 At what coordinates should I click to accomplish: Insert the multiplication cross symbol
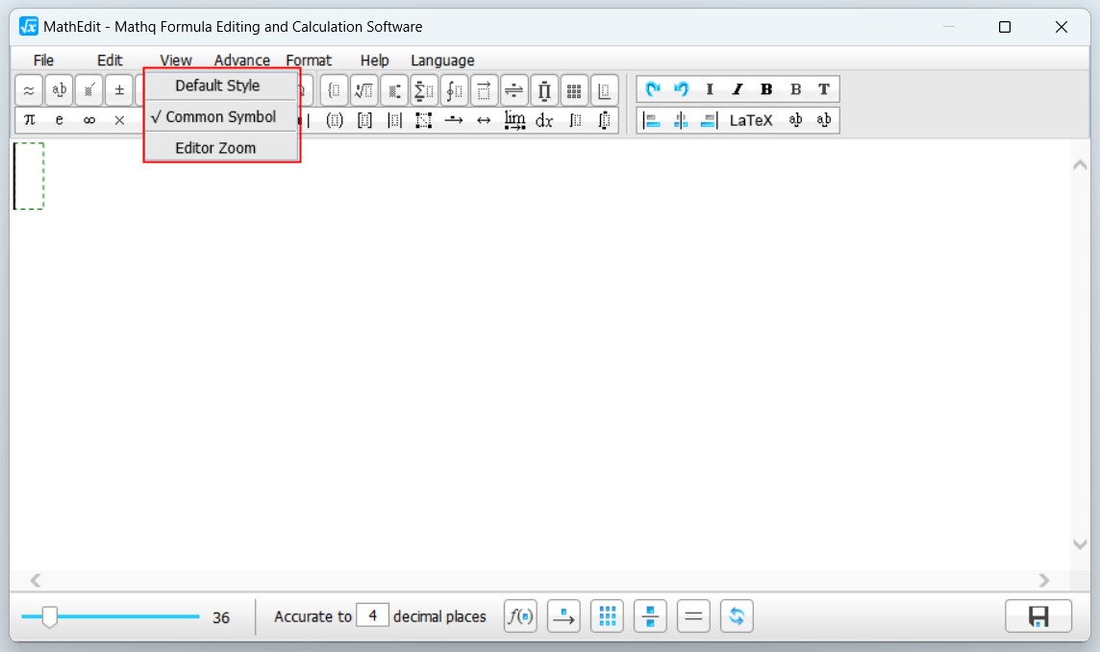[119, 120]
